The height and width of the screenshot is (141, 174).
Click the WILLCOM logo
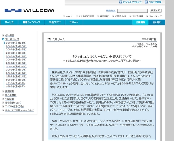29,10
